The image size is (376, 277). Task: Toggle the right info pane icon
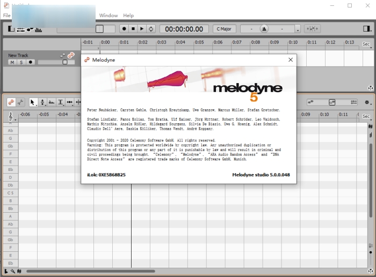[x=366, y=29]
